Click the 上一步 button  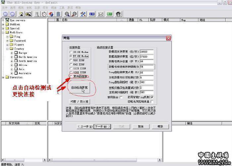pos(85,127)
